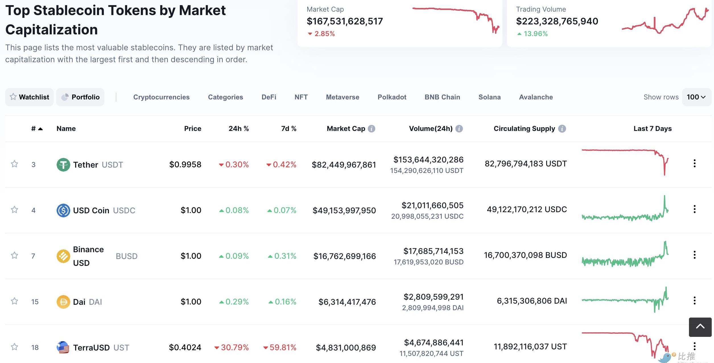
Task: Switch to the Cryptocurrencies tab
Action: coord(161,97)
